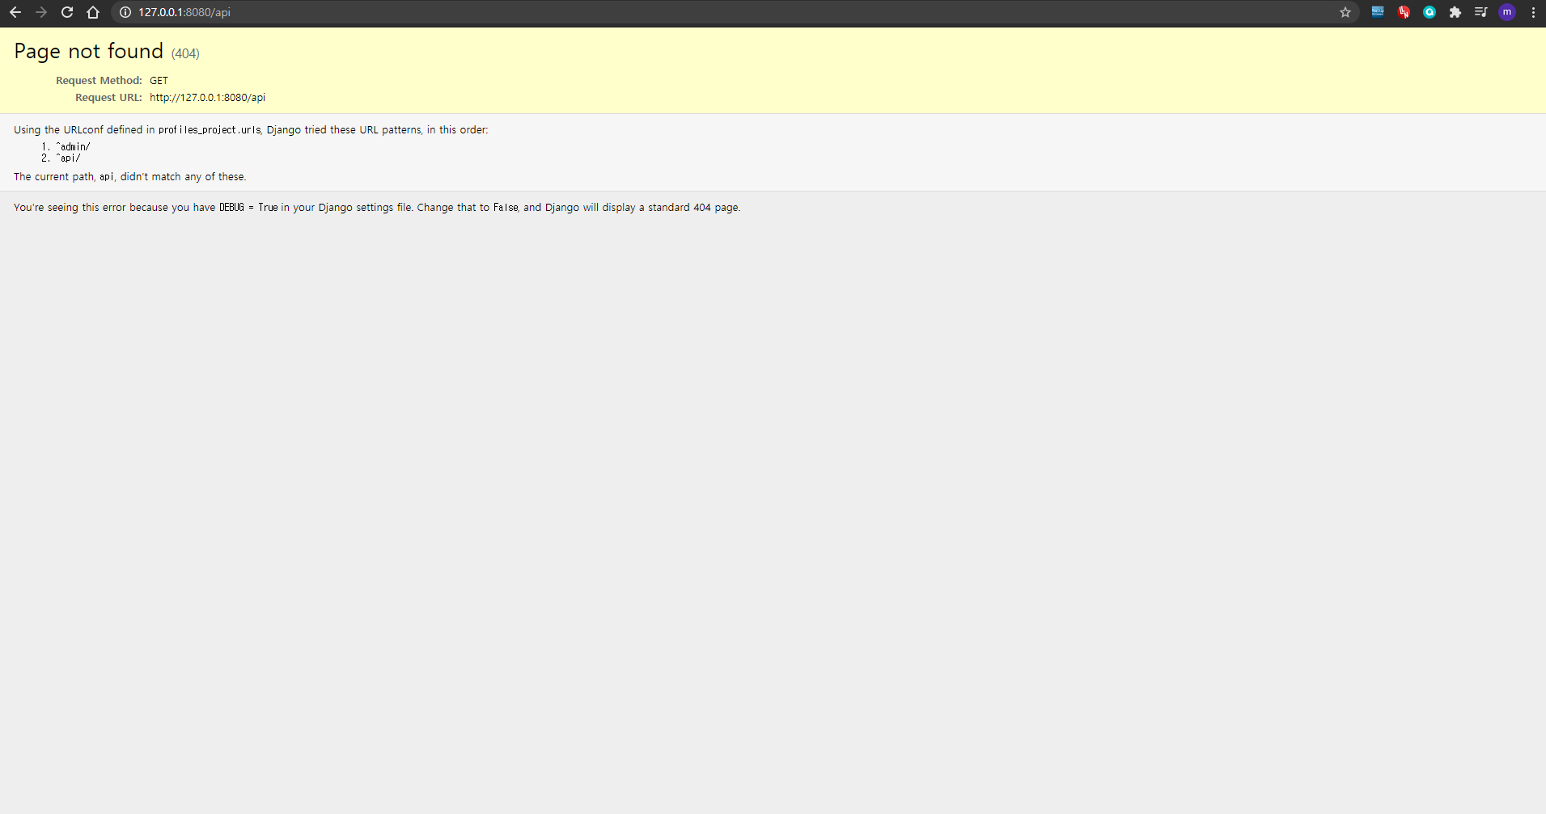Click the Request Method value GET
The image size is (1546, 814).
tap(159, 81)
